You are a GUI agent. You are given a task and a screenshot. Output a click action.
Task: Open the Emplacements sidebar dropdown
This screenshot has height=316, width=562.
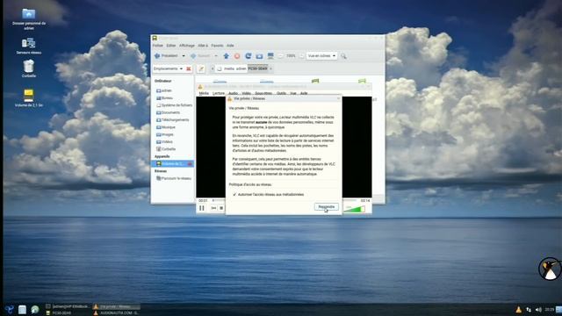point(168,68)
